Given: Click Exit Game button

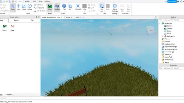Looking at the screenshot, I should click(129, 8).
